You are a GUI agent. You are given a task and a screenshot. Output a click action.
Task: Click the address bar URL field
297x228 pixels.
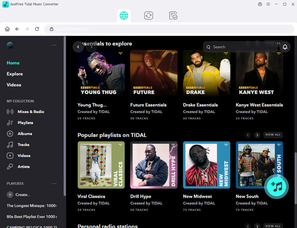point(169,29)
